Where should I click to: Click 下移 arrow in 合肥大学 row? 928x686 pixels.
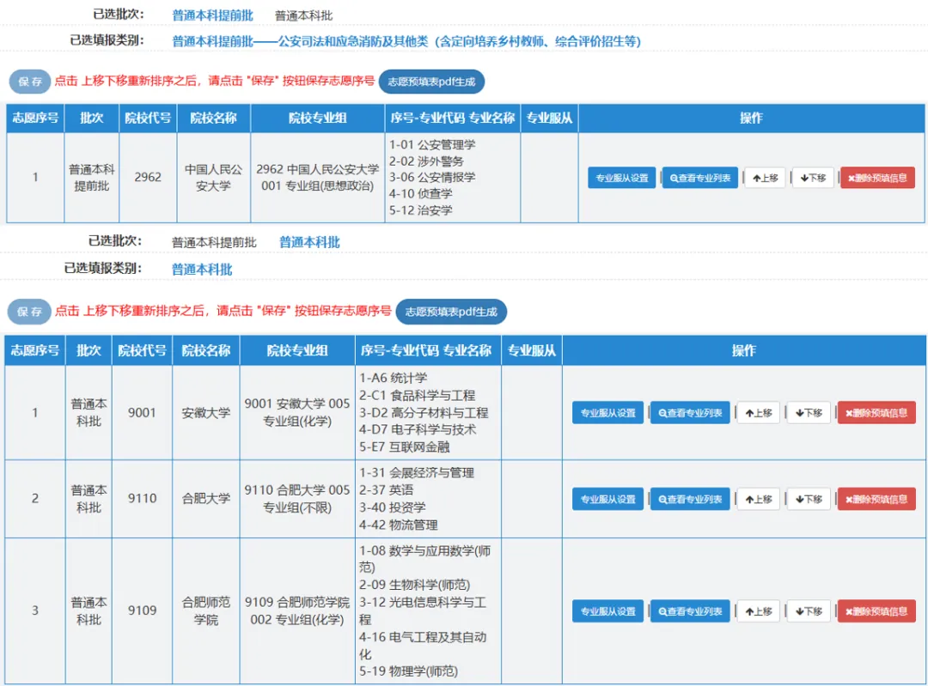pyautogui.click(x=809, y=499)
